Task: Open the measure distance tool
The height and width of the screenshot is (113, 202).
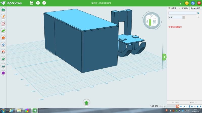Action: point(3,66)
